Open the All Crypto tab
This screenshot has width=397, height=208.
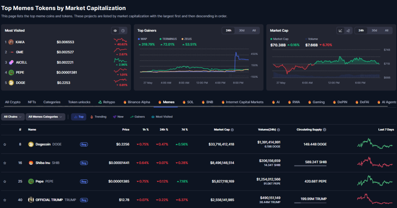13,102
